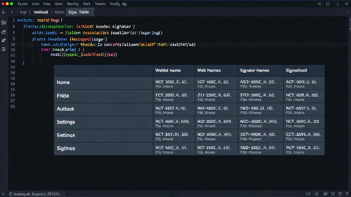Open the Yatt menu in the menu bar
Screen dimensions: 351x197
tap(86, 4)
